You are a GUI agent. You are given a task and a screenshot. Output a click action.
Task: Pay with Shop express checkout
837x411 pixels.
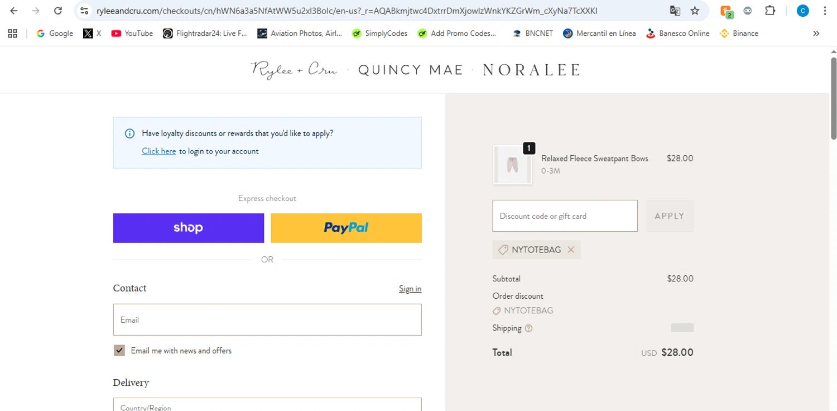pyautogui.click(x=189, y=228)
